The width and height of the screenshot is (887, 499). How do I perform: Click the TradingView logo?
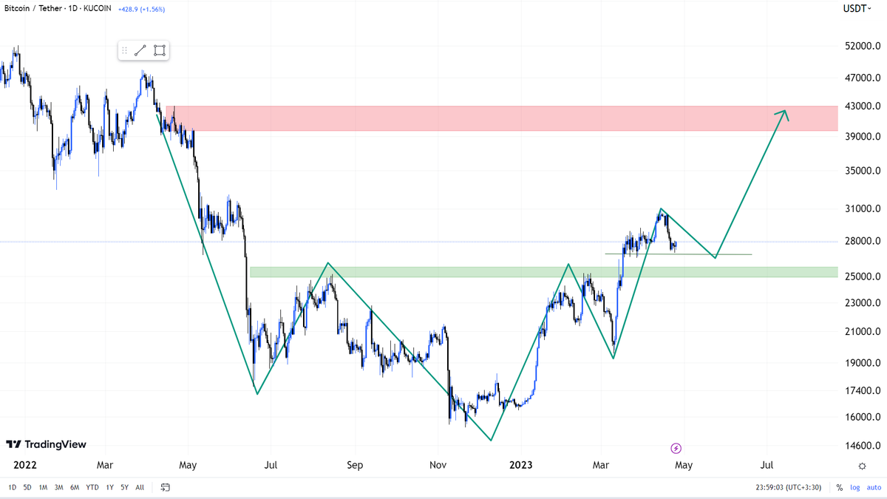[46, 444]
